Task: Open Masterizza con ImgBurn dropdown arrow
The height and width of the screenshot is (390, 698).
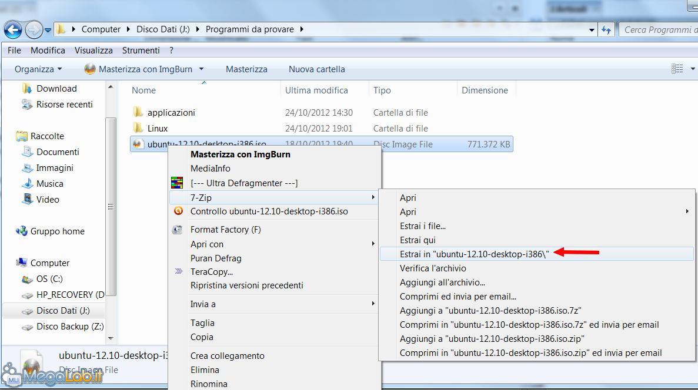Action: click(x=201, y=69)
